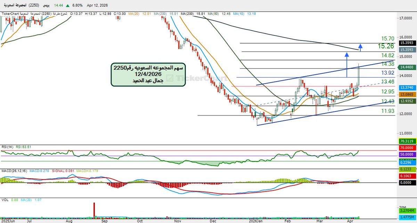Click the MACD(26,12,16) indicator title
The image size is (417, 223).
click(14, 170)
